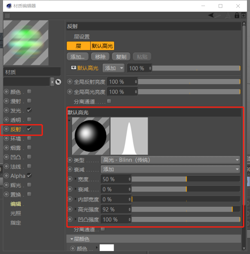
Task: Enable the 漫射 channel checkbox
Action: pyautogui.click(x=29, y=101)
